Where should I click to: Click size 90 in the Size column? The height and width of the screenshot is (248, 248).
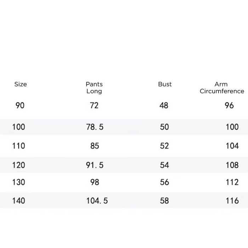click(20, 106)
